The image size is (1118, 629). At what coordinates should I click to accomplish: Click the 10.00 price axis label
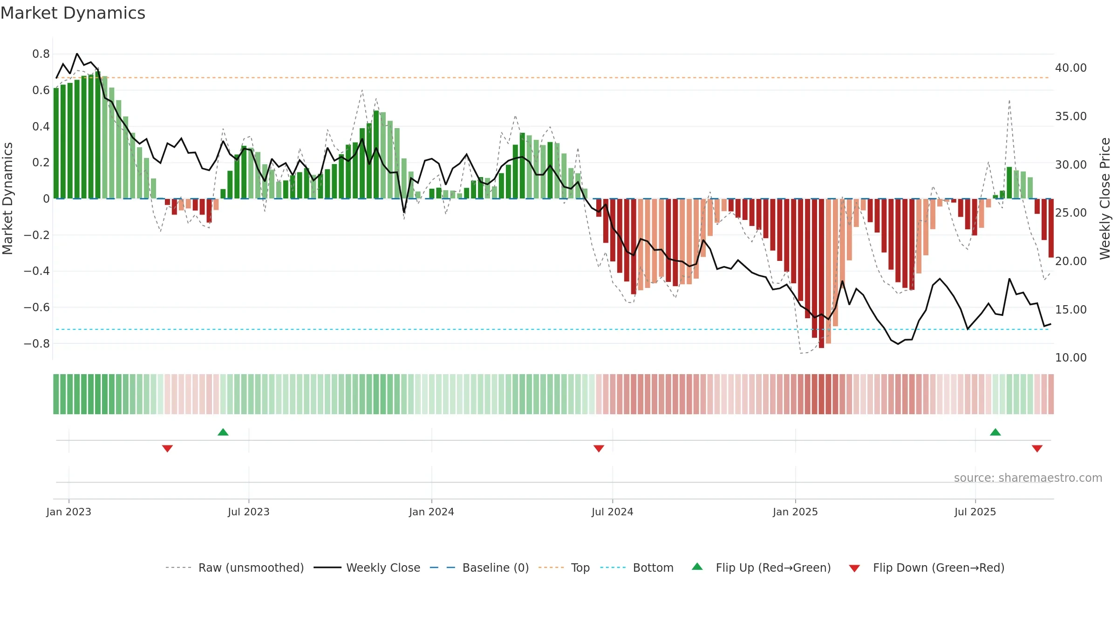coord(1071,358)
